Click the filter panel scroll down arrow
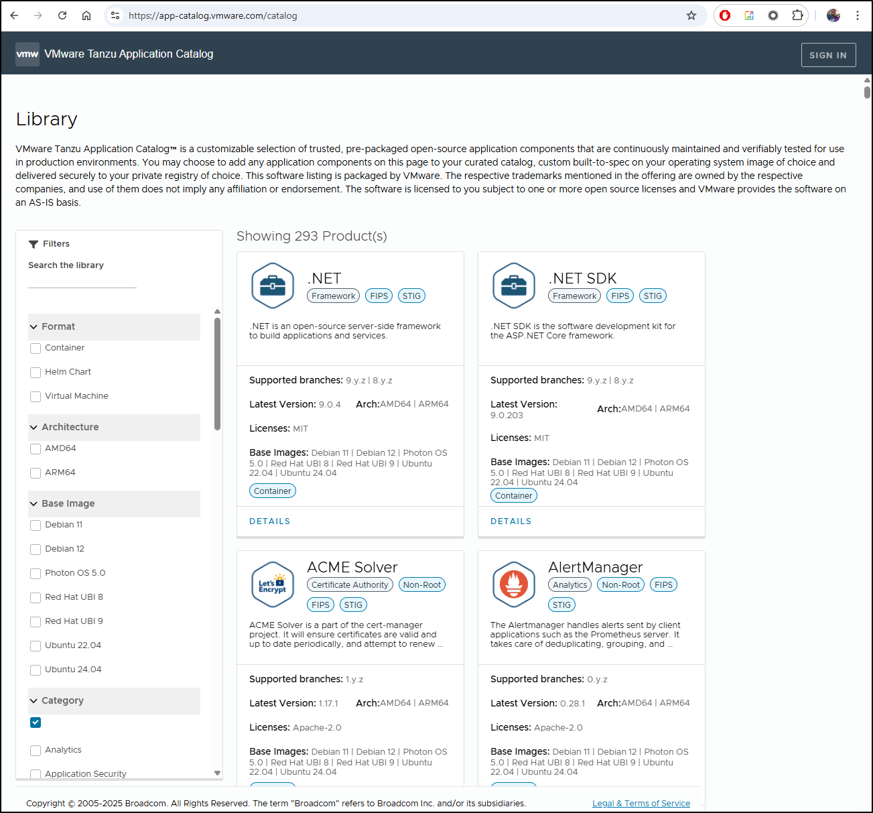This screenshot has height=813, width=873. tap(217, 773)
